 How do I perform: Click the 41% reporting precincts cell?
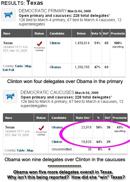tap(120, 129)
